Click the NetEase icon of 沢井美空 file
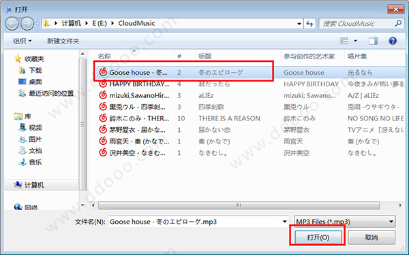The width and height of the screenshot is (409, 255). click(103, 152)
